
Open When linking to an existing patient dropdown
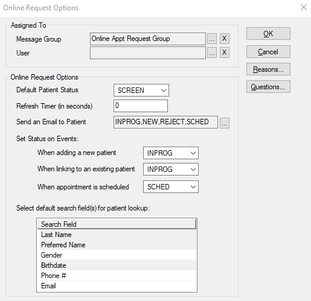click(x=171, y=170)
